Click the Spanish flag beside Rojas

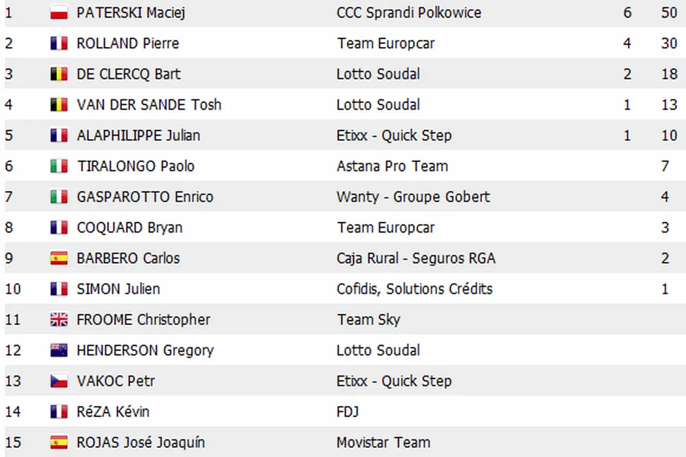pyautogui.click(x=59, y=443)
